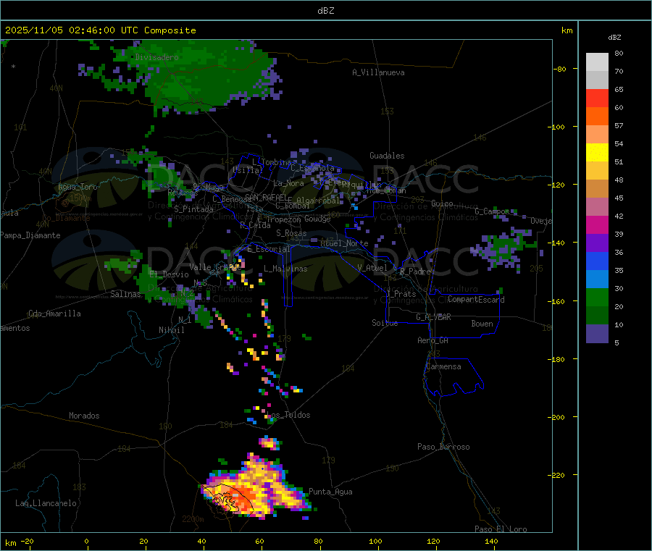Select the magenta 39 dBZ legend swatch
The width and height of the screenshot is (652, 551).
(x=597, y=224)
